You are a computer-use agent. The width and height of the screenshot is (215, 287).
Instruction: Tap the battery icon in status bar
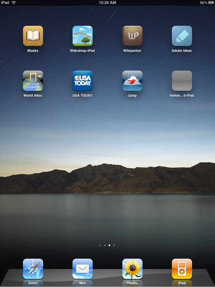211,3
